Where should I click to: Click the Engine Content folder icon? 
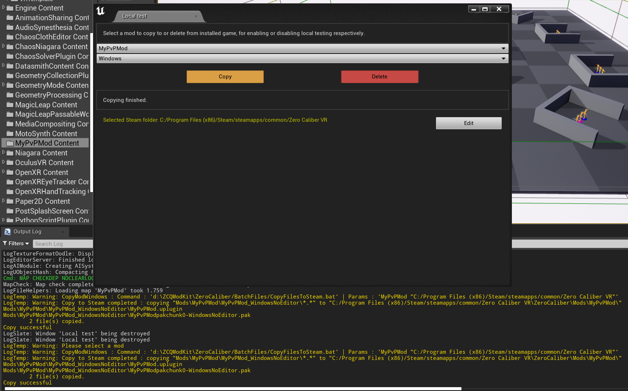pyautogui.click(x=10, y=8)
